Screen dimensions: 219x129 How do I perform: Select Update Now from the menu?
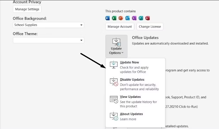pyautogui.click(x=129, y=63)
